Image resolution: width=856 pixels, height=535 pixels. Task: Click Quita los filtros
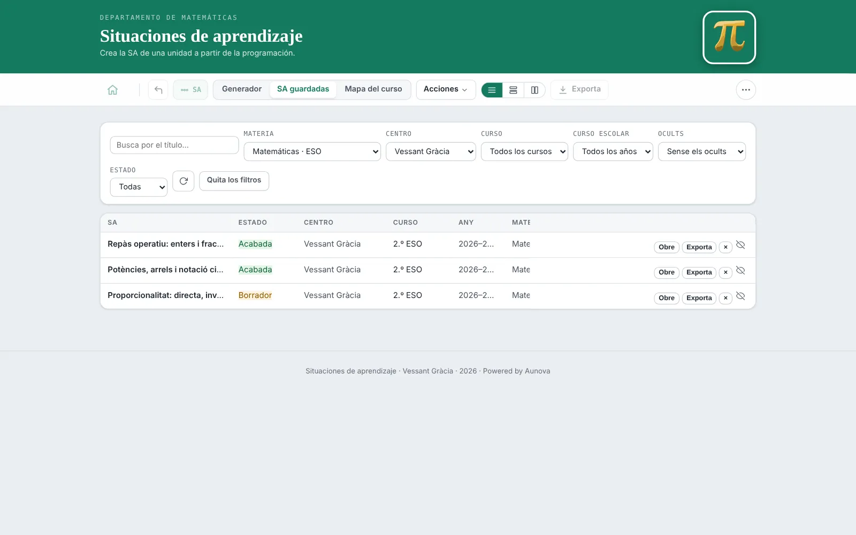tap(234, 180)
